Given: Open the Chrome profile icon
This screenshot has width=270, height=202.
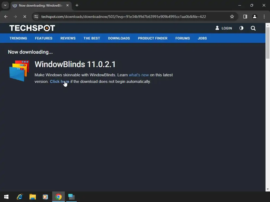Looking at the screenshot, I should 255,17.
